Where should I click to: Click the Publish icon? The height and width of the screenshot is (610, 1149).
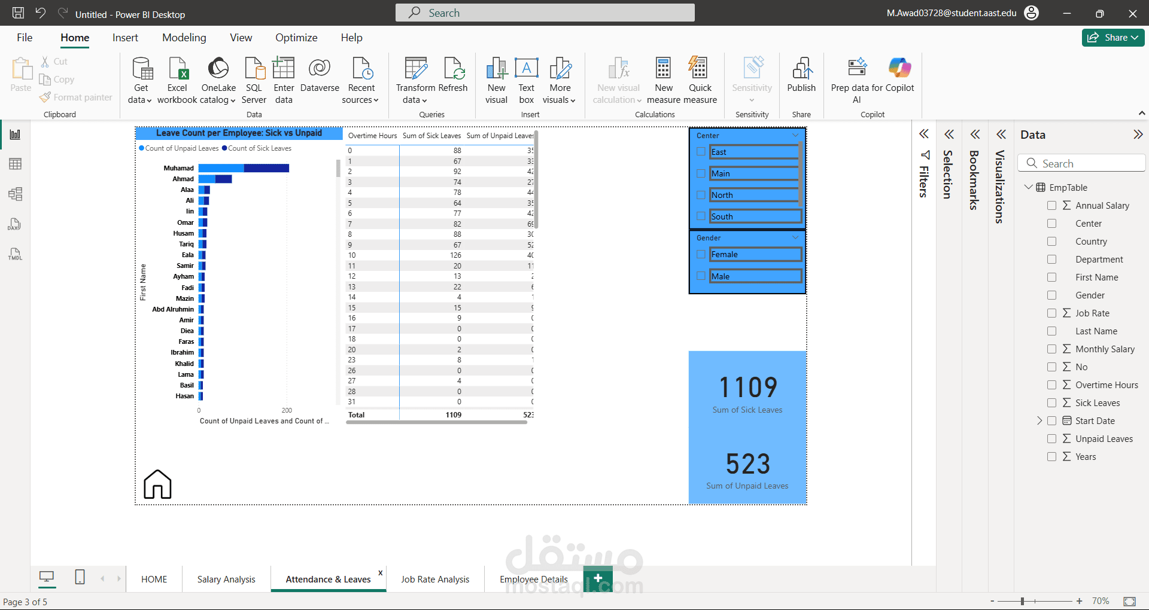click(x=801, y=69)
